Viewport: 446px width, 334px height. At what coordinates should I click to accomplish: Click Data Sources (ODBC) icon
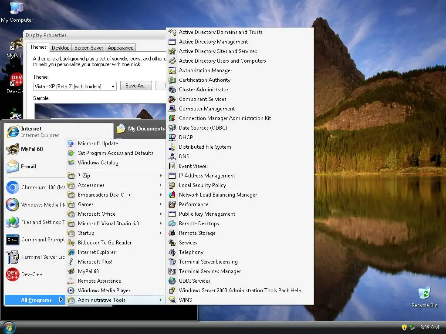pos(172,128)
